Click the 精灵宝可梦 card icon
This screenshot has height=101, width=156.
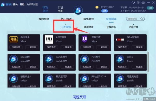tap(49, 79)
